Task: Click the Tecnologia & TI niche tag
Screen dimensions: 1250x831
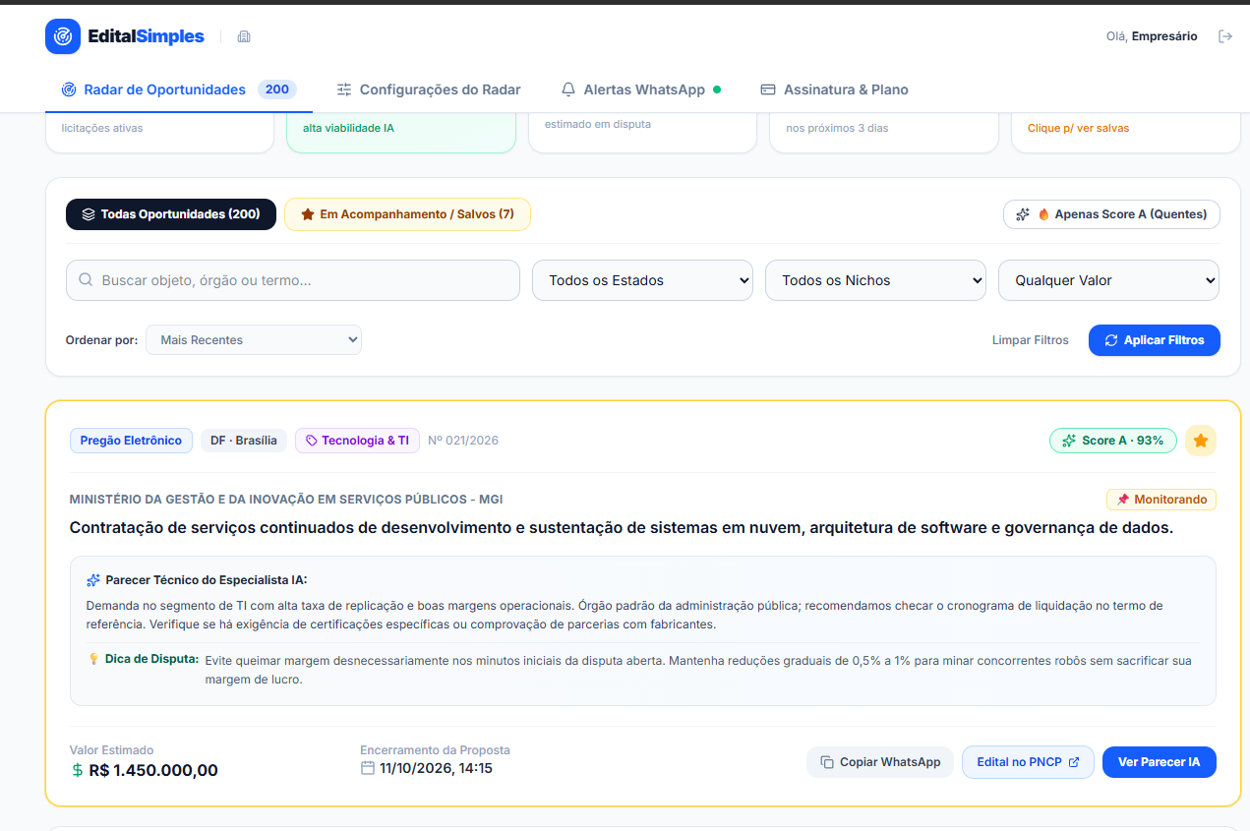Action: tap(357, 441)
